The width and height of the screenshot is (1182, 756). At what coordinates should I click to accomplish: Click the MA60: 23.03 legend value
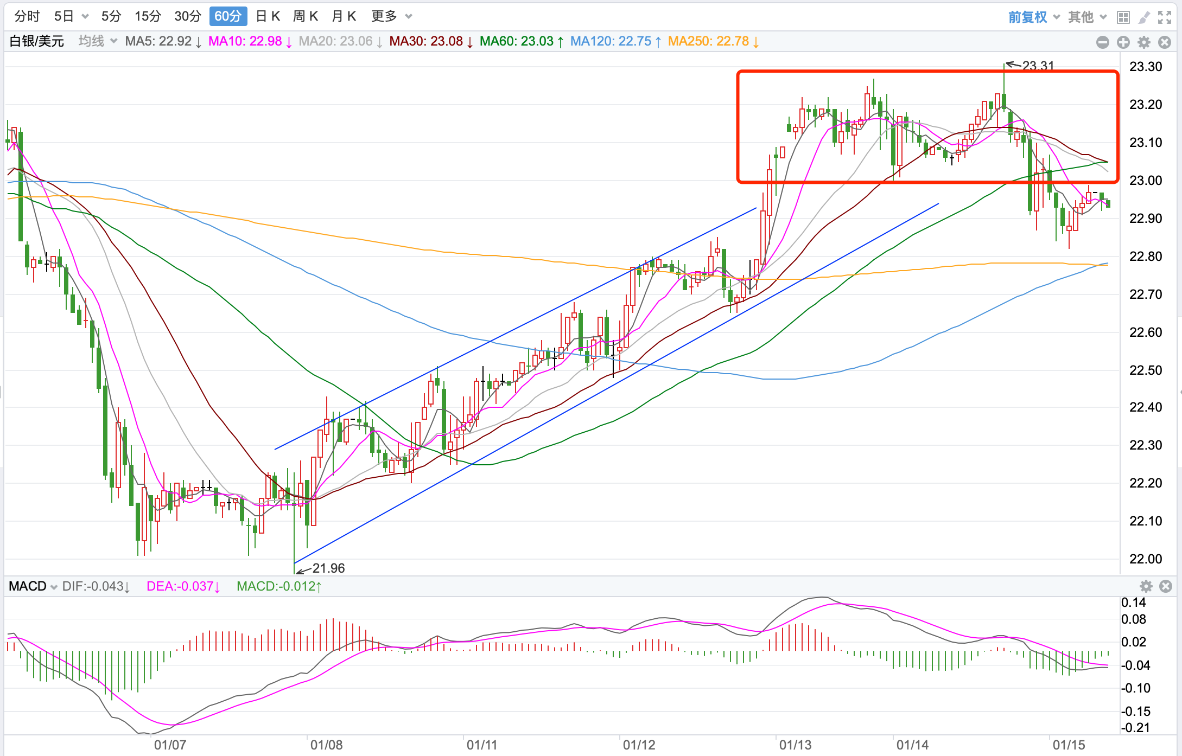pos(522,41)
